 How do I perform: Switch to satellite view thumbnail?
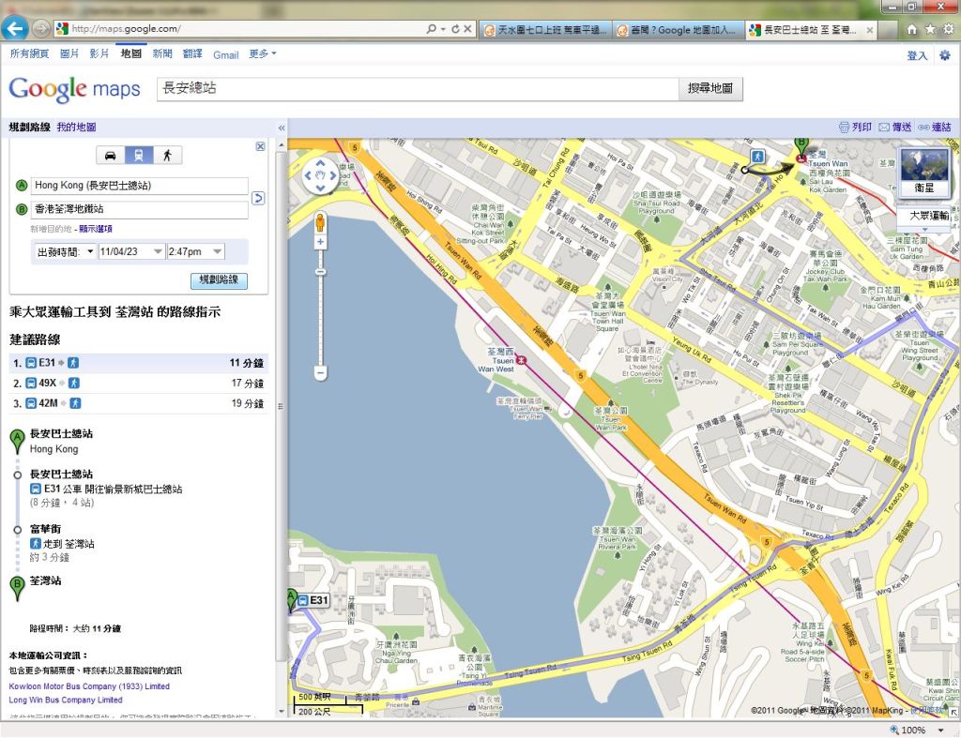(x=924, y=172)
